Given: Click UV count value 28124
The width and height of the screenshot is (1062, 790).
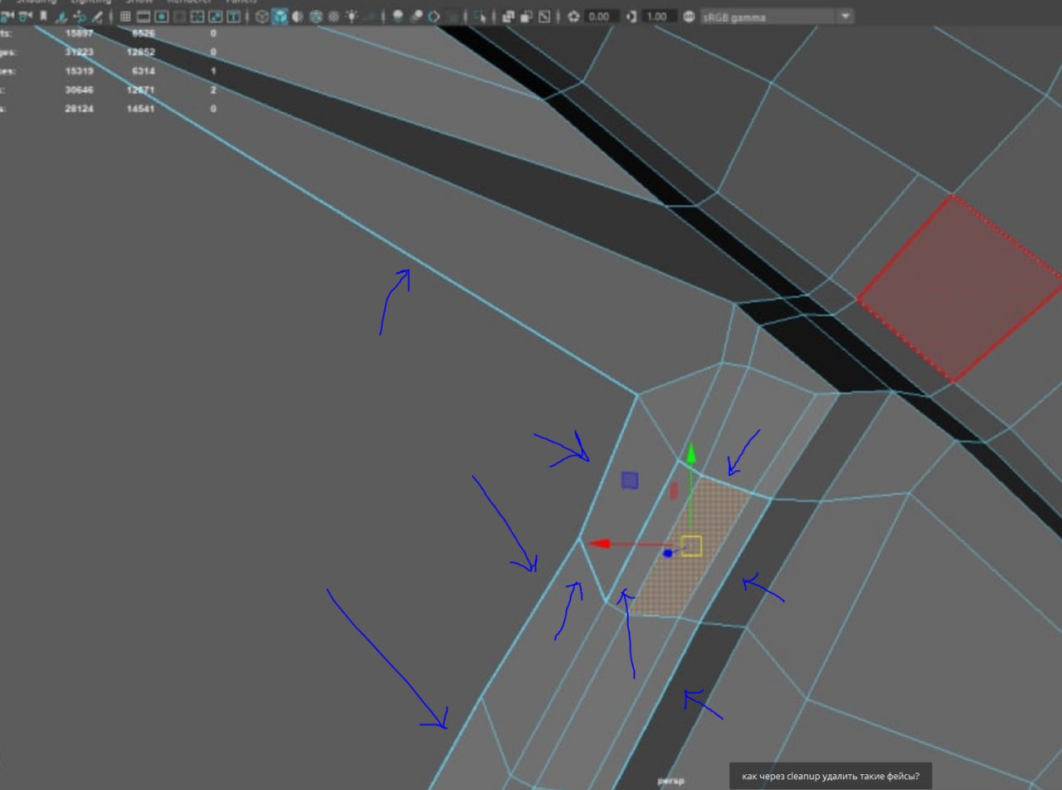Looking at the screenshot, I should (x=79, y=109).
